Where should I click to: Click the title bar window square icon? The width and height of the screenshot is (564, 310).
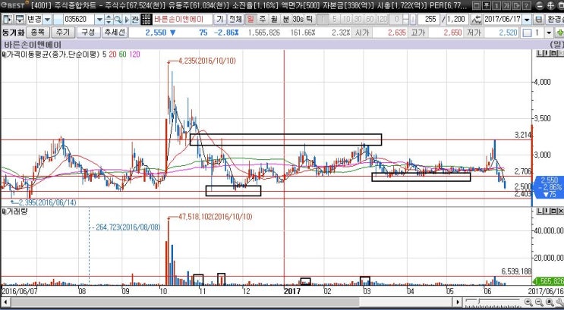[x=476, y=5]
